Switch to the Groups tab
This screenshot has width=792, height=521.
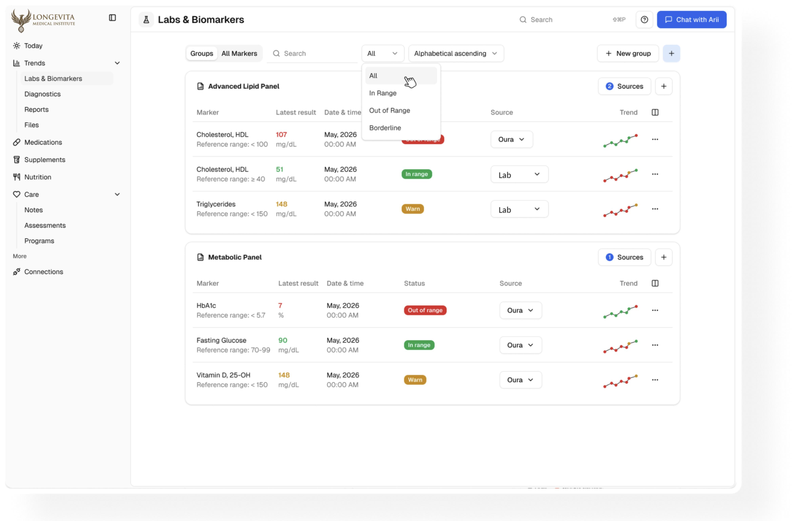click(x=202, y=53)
